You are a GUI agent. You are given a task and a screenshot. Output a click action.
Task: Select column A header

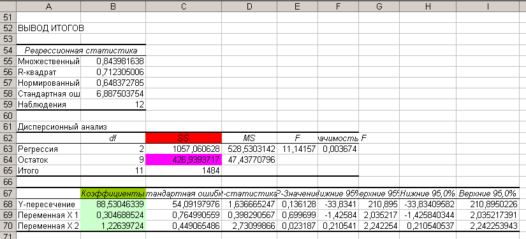point(48,6)
